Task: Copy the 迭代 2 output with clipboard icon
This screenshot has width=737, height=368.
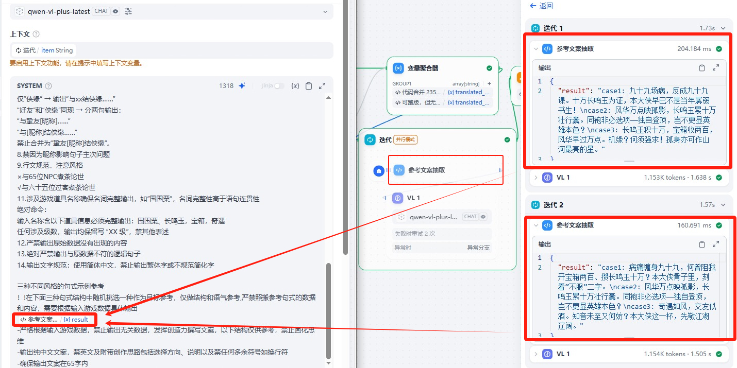Action: [x=701, y=244]
